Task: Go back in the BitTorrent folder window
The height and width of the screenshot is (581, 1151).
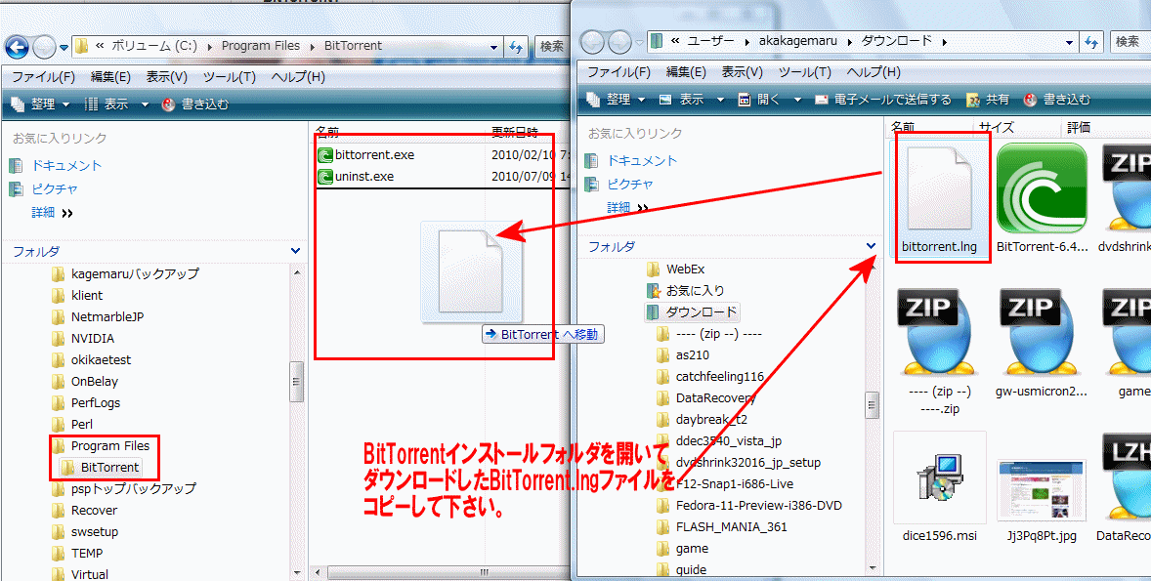Action: pos(17,47)
